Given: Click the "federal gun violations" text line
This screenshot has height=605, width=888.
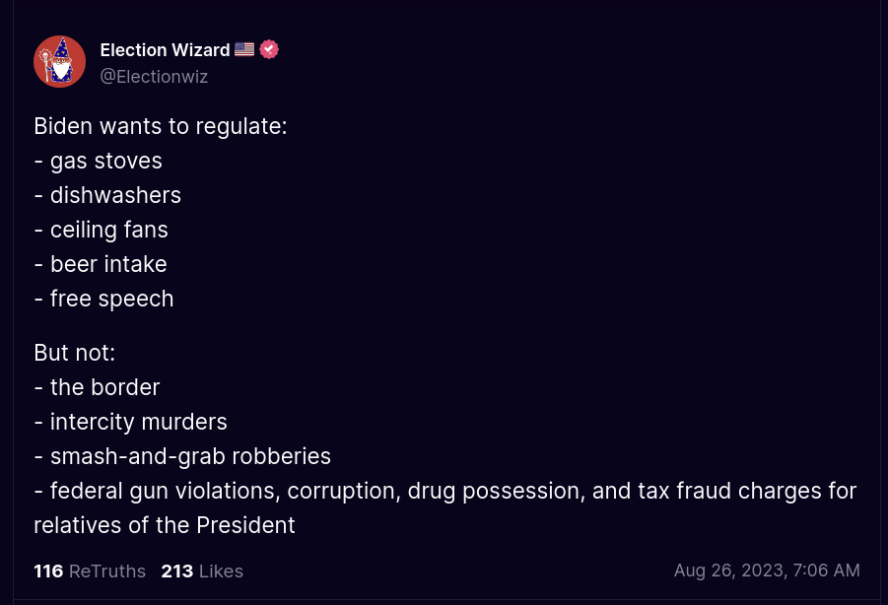Looking at the screenshot, I should click(x=445, y=491).
